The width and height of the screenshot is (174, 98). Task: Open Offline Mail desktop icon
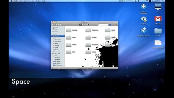158,19
